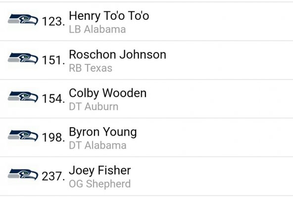This screenshot has width=293, height=198.
Task: Click the pick number 154
Action: click(53, 99)
